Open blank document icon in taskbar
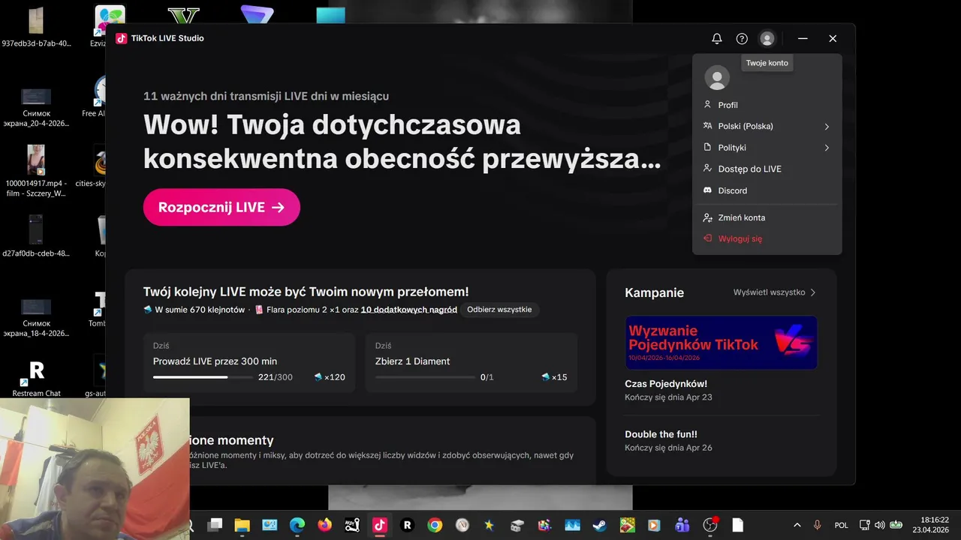This screenshot has height=540, width=961. click(738, 525)
